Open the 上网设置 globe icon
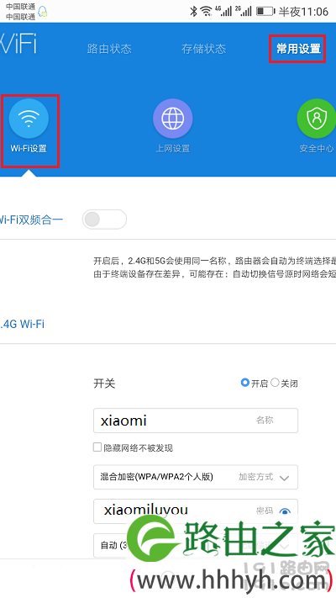 pos(172,119)
